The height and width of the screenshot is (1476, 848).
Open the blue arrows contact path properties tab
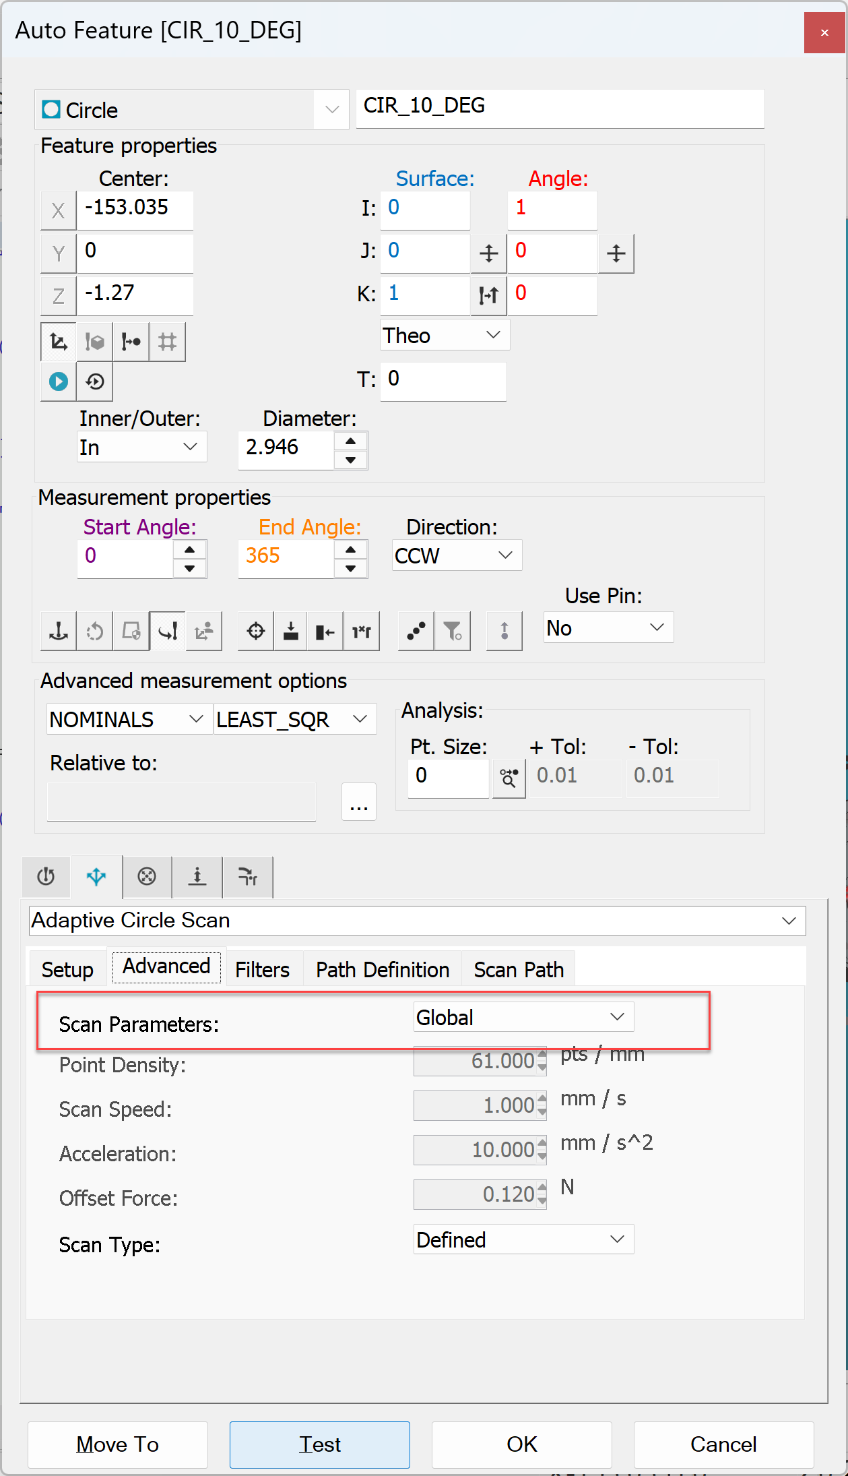click(x=96, y=877)
